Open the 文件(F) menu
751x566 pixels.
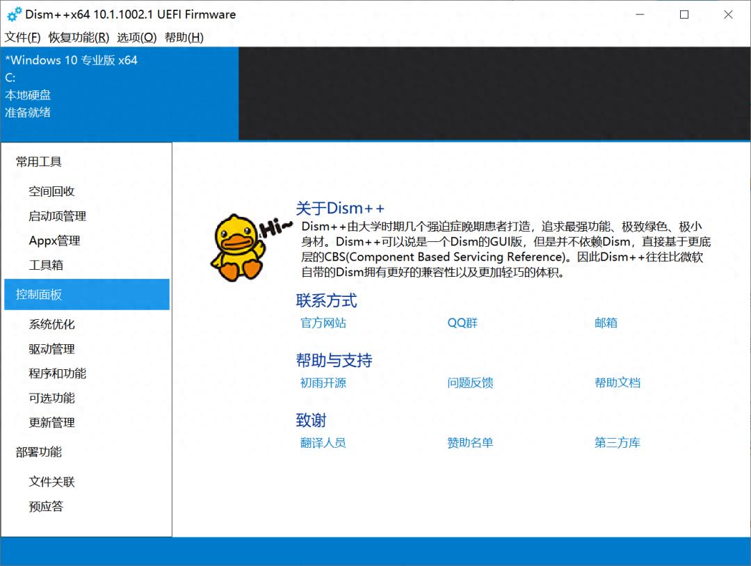pos(23,38)
